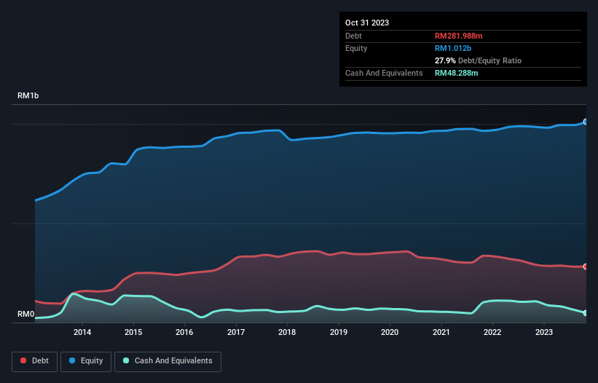This screenshot has width=598, height=383.
Task: Click Cash And Equivalents label in tooltip
Action: tap(384, 73)
